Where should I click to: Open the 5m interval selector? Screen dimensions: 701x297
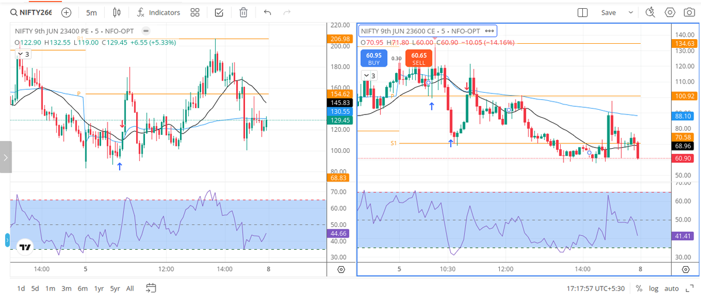(91, 12)
